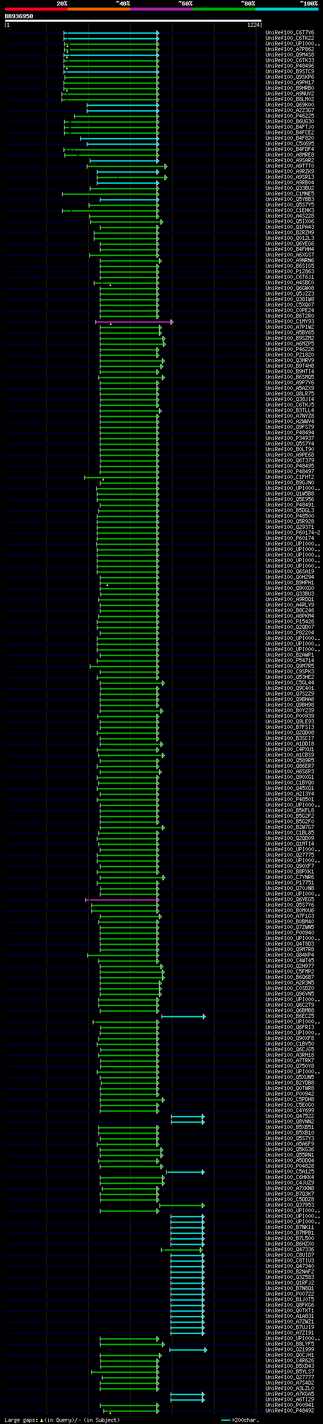Select hit label UniRef100_C6HKK4

pyautogui.click(x=290, y=1177)
